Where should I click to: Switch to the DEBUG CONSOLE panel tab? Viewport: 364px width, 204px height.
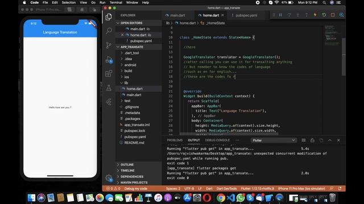click(x=217, y=140)
